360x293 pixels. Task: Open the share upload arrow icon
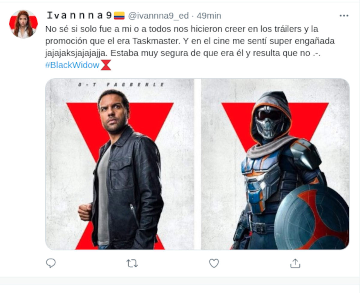click(295, 263)
